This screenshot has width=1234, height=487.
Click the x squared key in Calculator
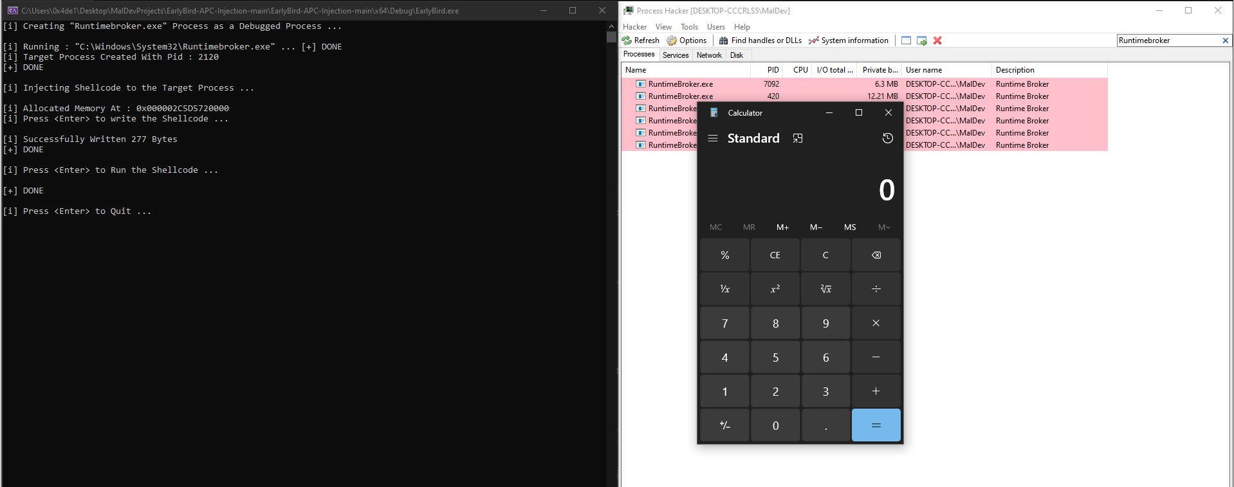775,289
